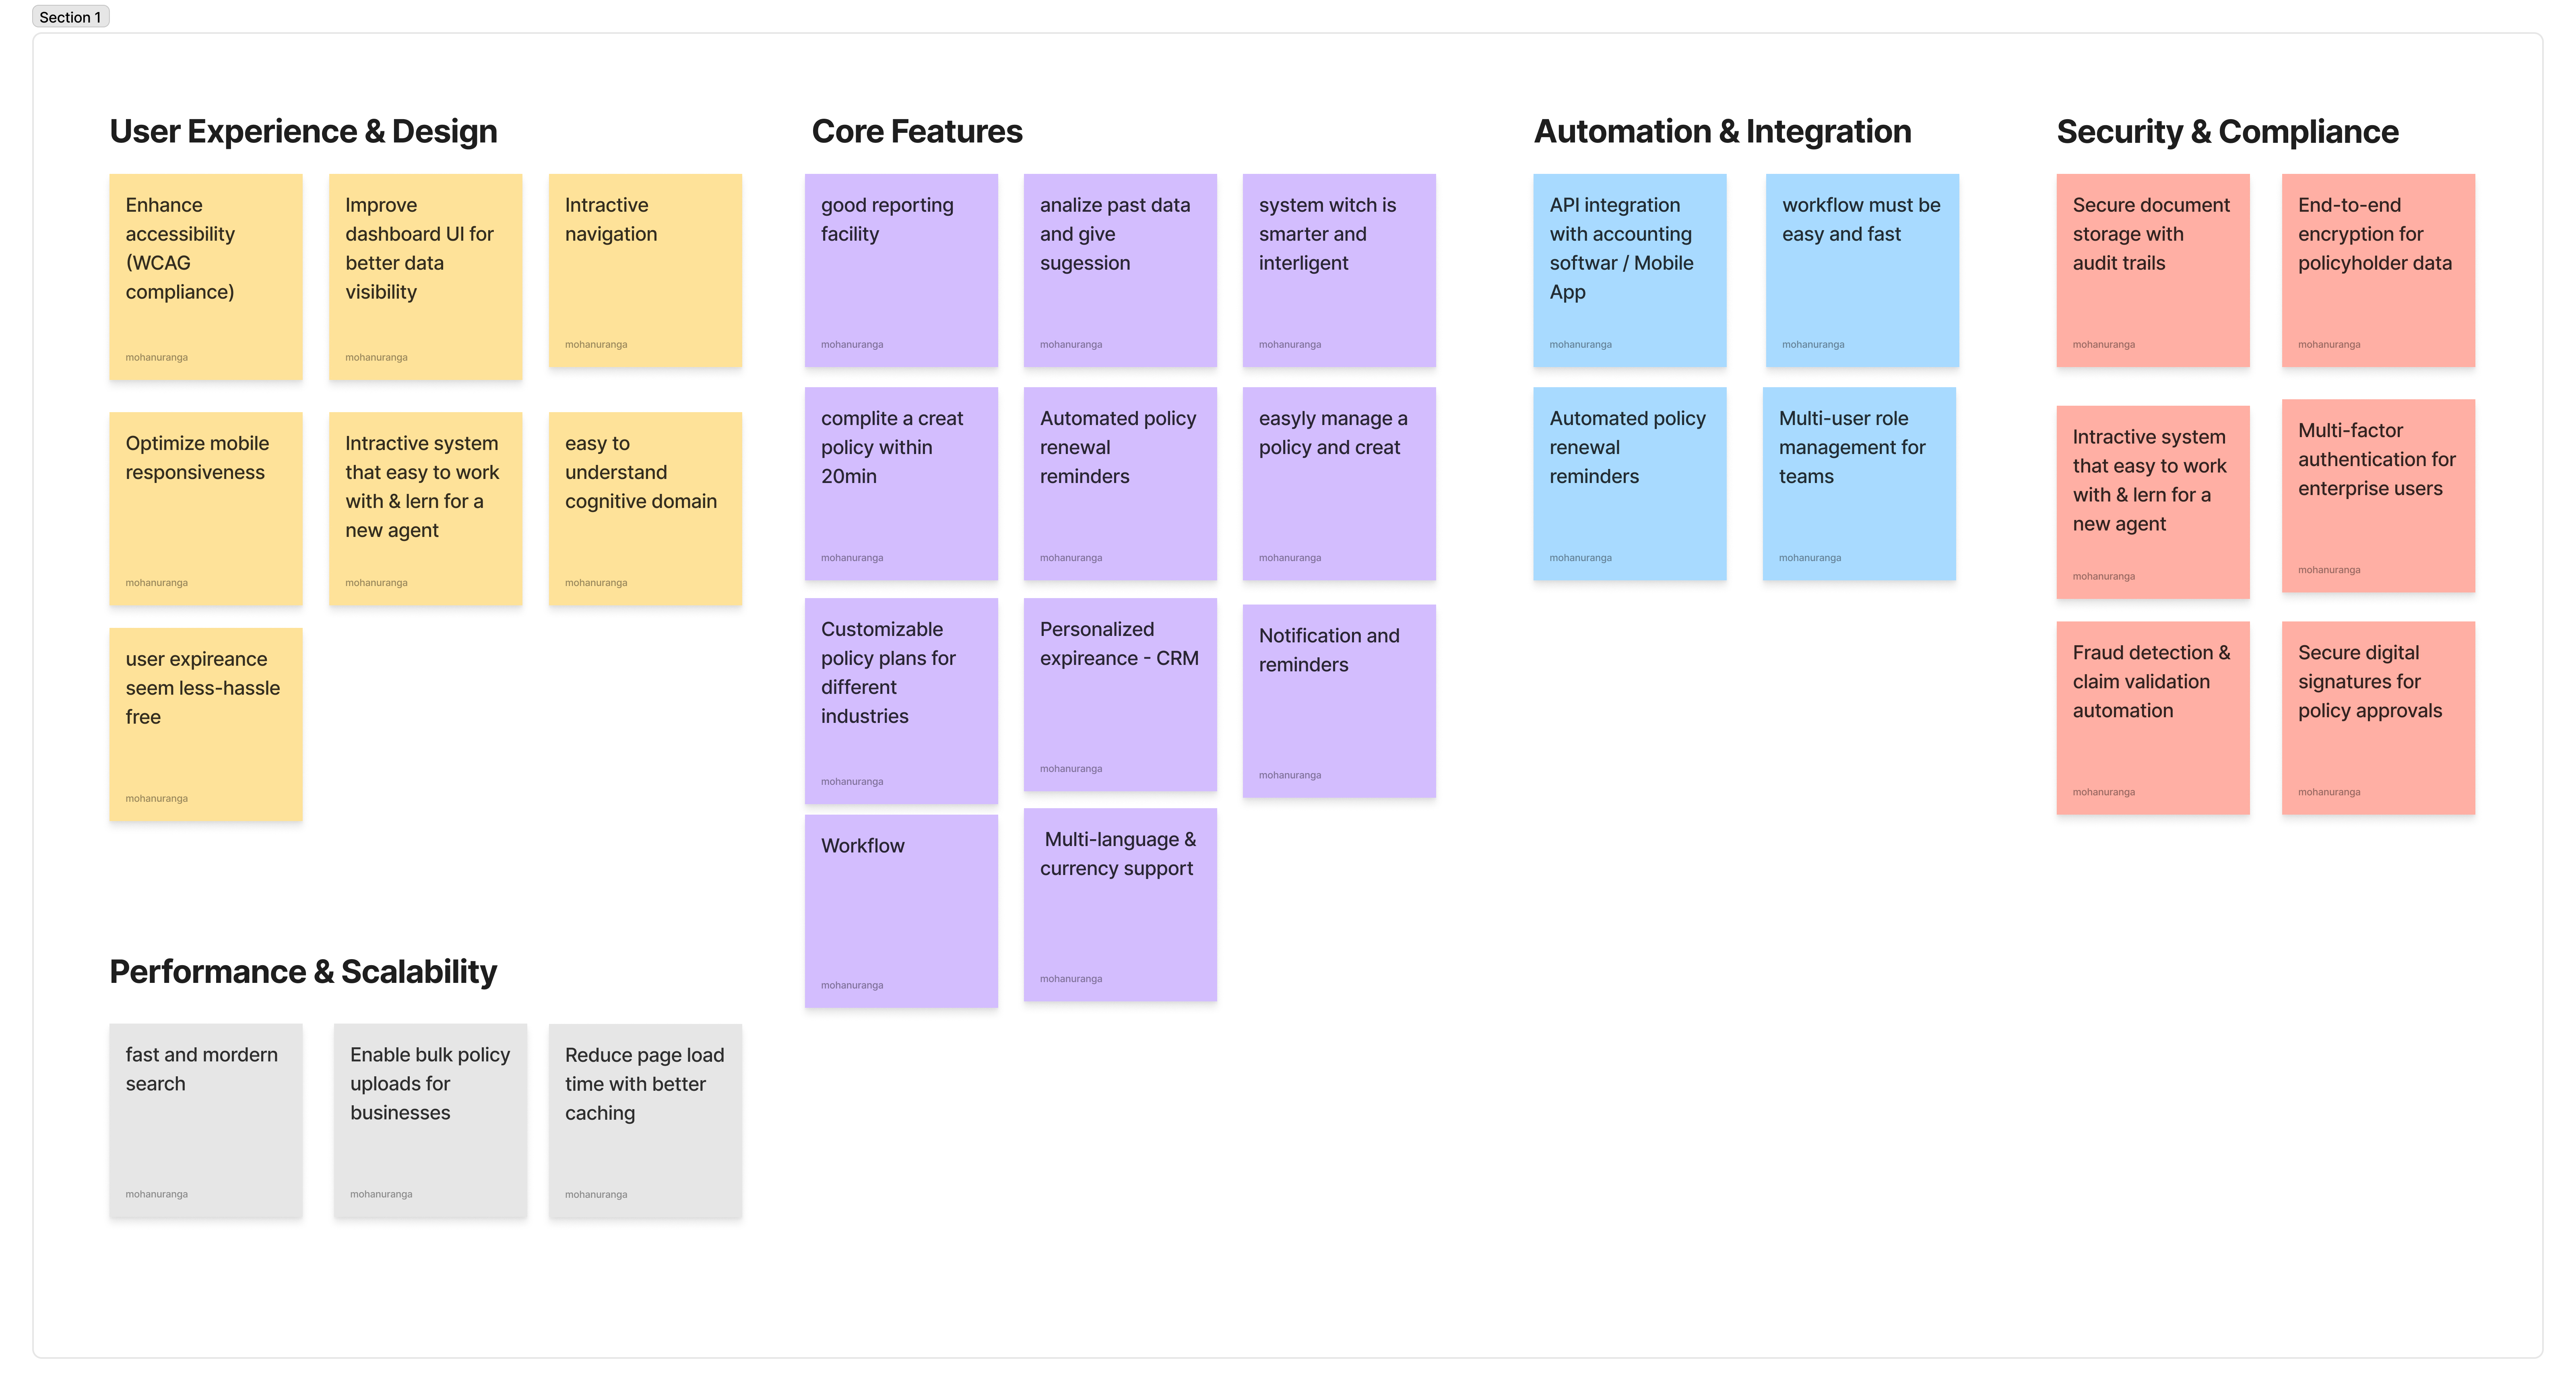Select the 'User Experience & Design' heading

point(303,131)
